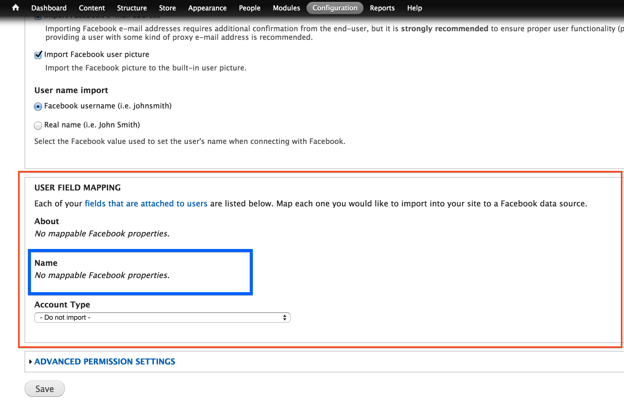Open the Dashboard menu
Image resolution: width=624 pixels, height=407 pixels.
(x=49, y=8)
